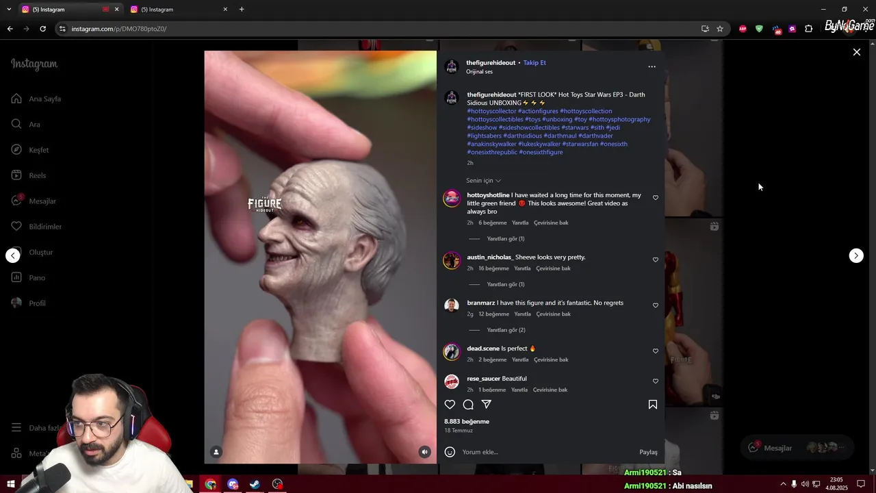Open the emoji picker in comment box
Viewport: 876px width, 493px height.
coord(450,452)
